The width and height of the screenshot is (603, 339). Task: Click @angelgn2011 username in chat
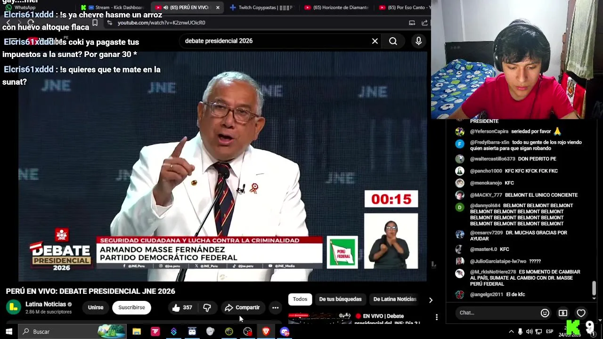(x=486, y=294)
